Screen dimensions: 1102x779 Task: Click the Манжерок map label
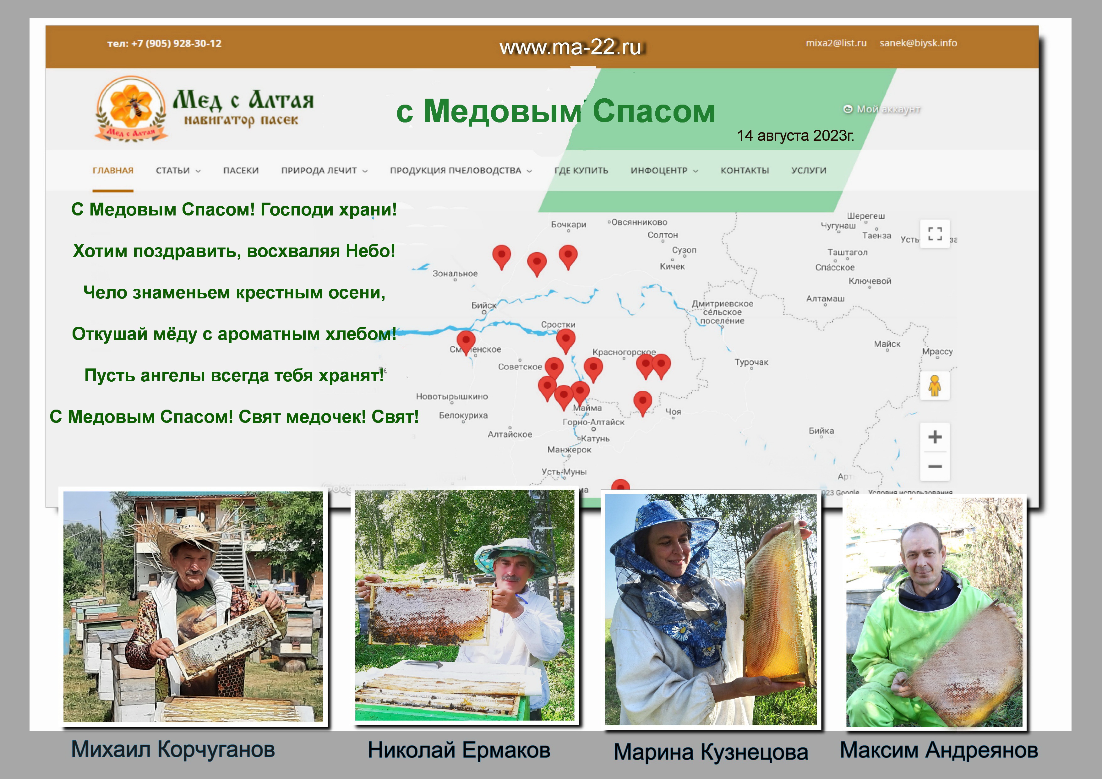coord(569,449)
